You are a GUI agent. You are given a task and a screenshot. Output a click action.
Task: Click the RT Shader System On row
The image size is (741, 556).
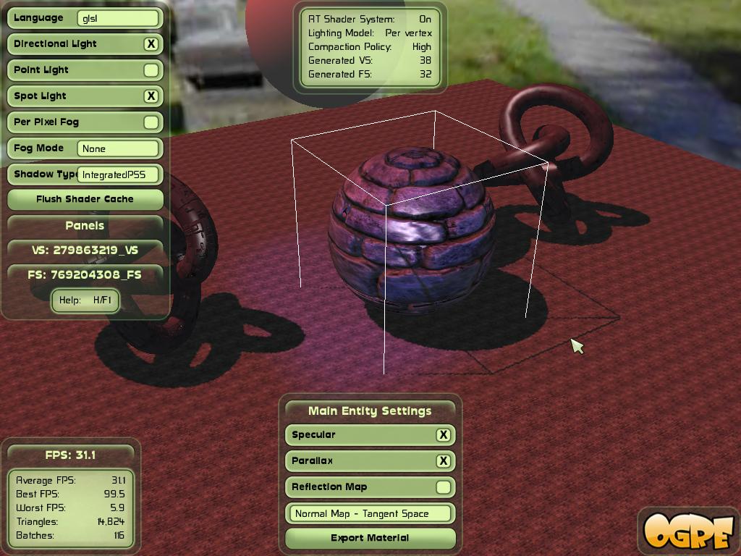click(370, 20)
